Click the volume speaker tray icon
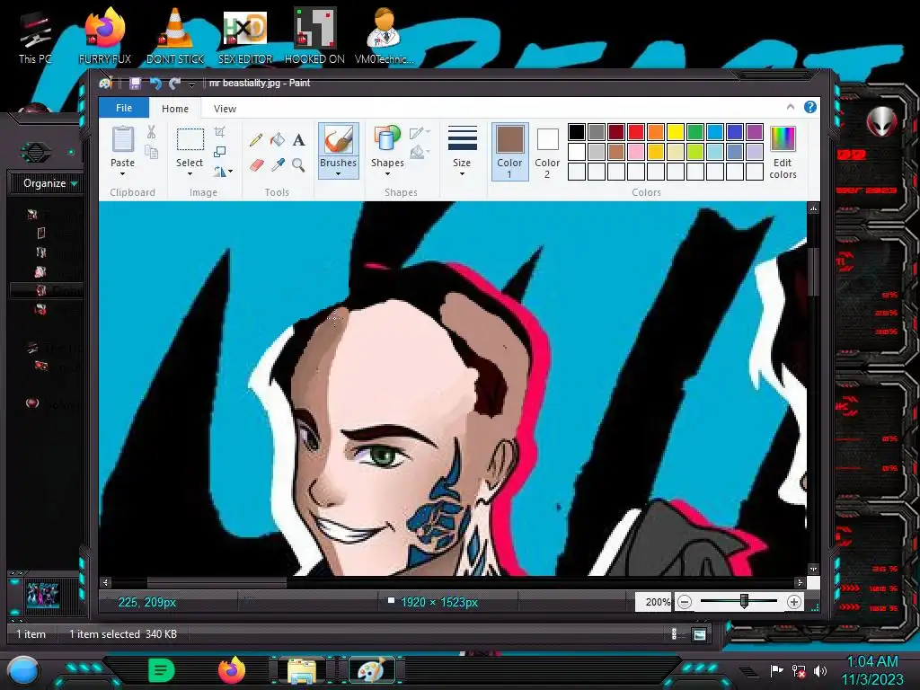This screenshot has height=690, width=920. 820,670
